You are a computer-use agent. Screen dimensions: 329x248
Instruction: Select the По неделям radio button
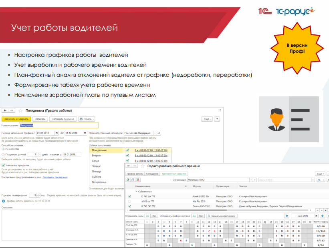tap(4, 149)
